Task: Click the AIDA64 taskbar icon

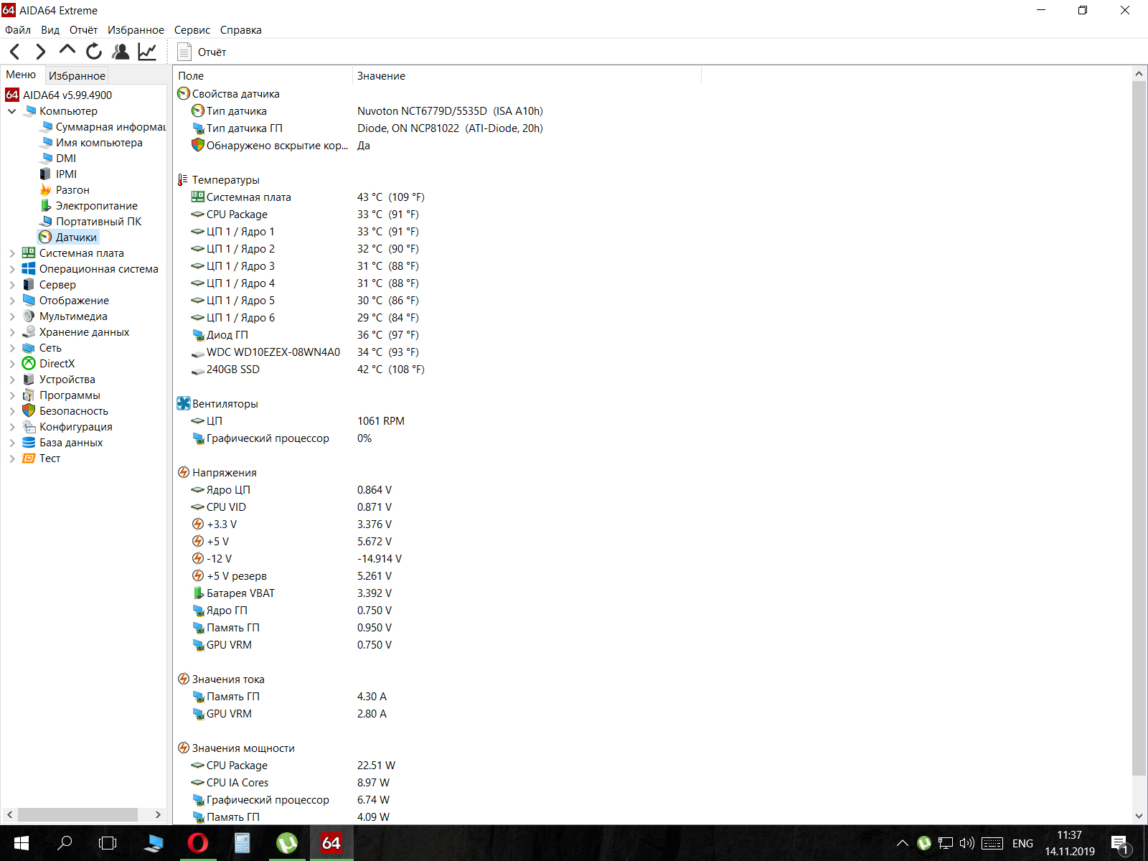Action: [x=331, y=843]
